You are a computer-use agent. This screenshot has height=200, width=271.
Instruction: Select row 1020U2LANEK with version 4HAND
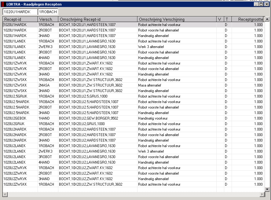point(134,162)
